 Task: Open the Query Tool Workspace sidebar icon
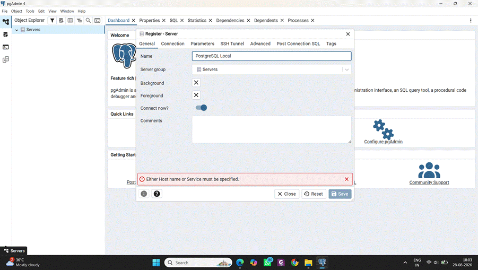point(5,34)
